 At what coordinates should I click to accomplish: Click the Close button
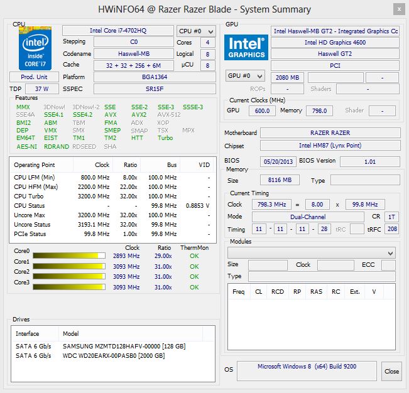(391, 371)
